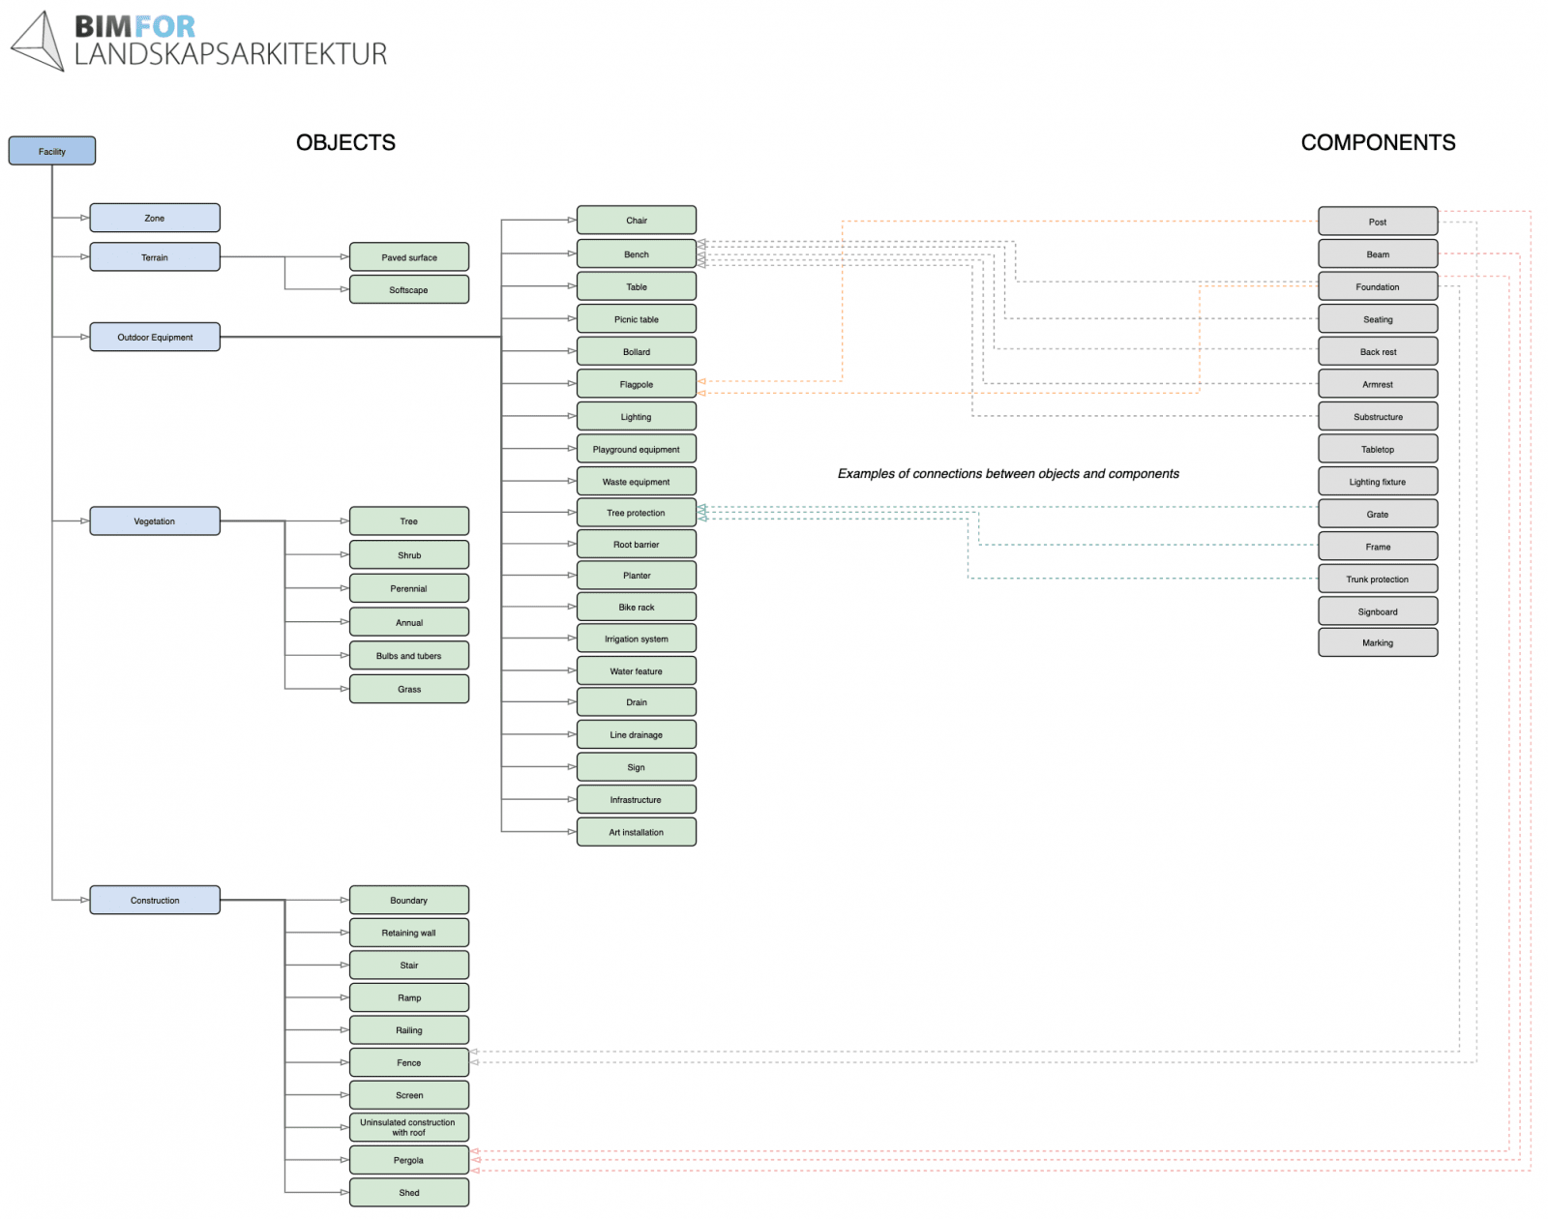Screen dimensions: 1548x1219
Task: Select the Retaining wall box
Action: pyautogui.click(x=409, y=933)
